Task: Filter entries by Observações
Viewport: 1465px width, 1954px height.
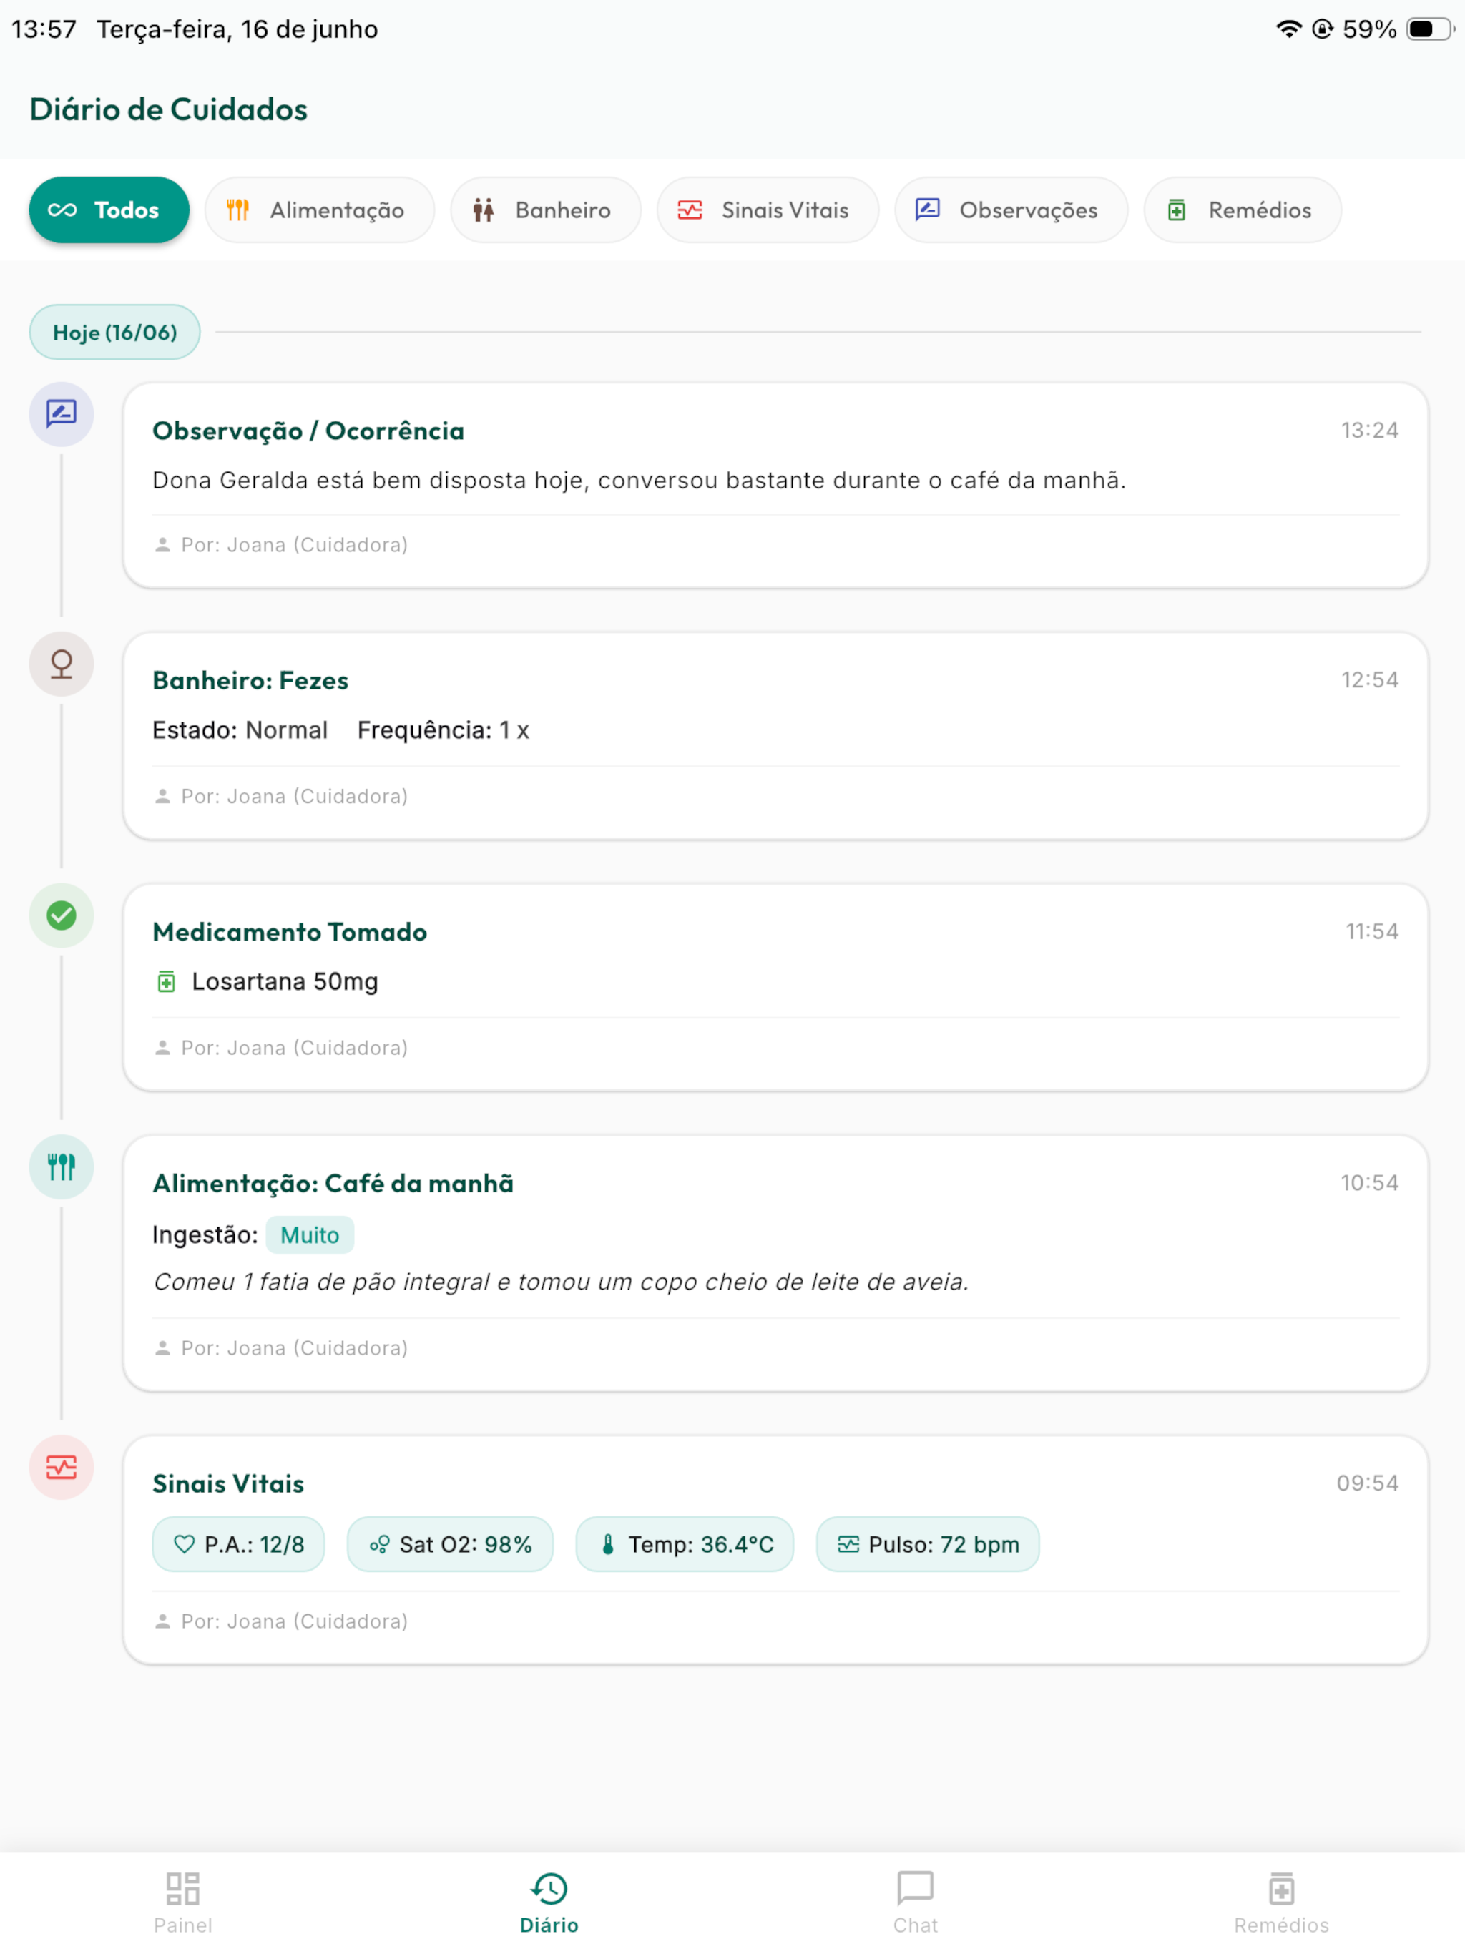Action: [1011, 210]
